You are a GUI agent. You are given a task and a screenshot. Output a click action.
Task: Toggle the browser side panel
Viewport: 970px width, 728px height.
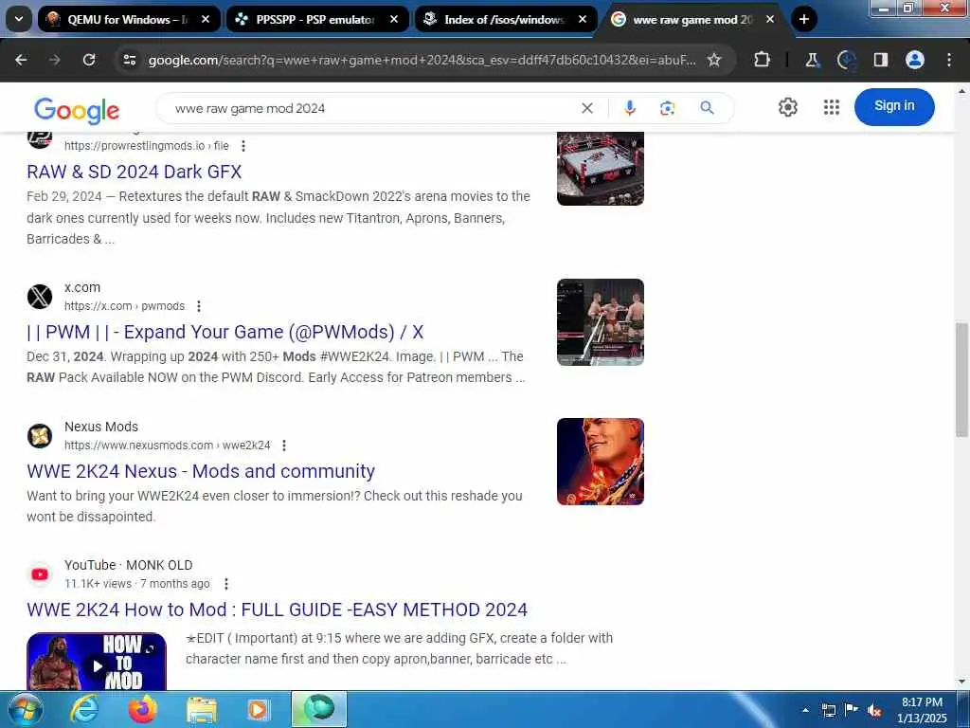880,60
